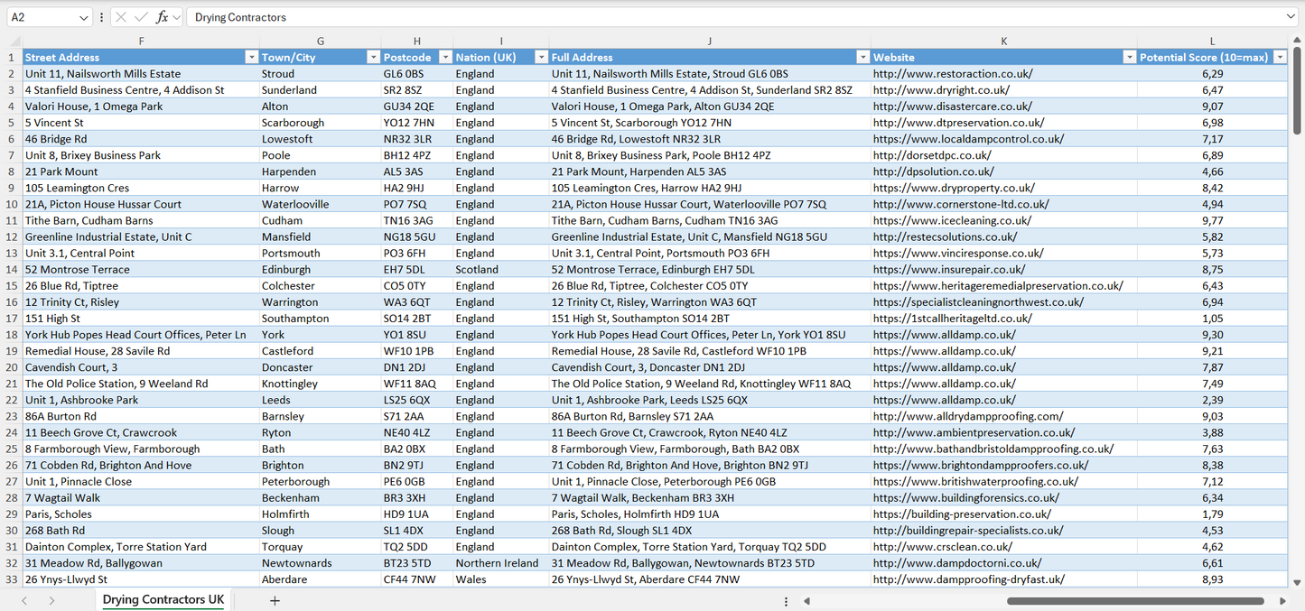This screenshot has width=1305, height=611.
Task: Select the Drying Contractors UK sheet tab
Action: coord(163,599)
